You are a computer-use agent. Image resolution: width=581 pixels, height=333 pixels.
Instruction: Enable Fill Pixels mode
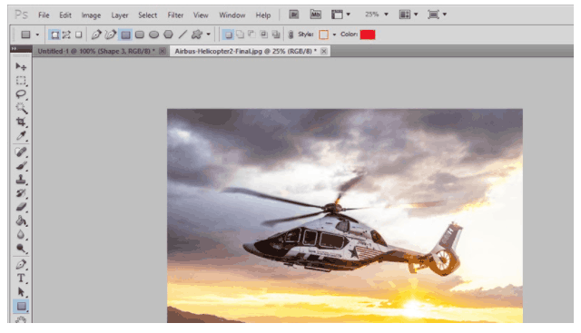(79, 34)
